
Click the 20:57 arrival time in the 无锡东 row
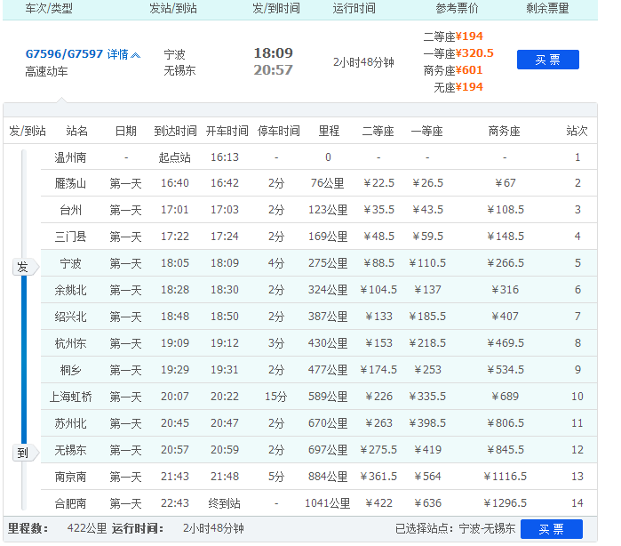[175, 450]
